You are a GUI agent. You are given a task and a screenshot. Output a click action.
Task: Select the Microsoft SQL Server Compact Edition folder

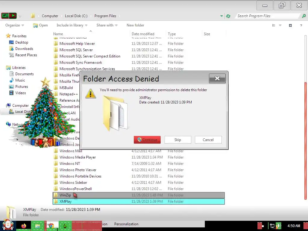pos(90,56)
